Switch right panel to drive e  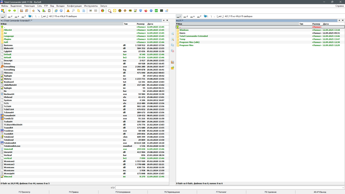pyautogui.click(x=192, y=16)
